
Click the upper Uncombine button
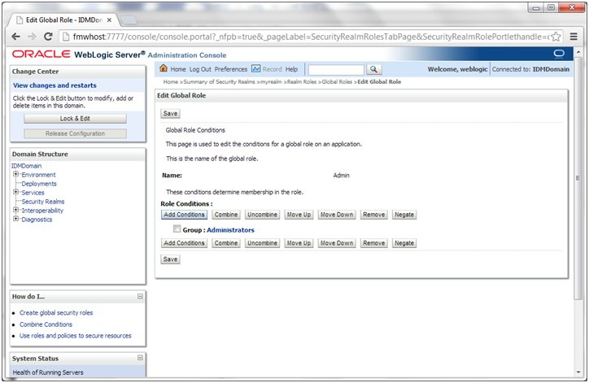coord(262,215)
